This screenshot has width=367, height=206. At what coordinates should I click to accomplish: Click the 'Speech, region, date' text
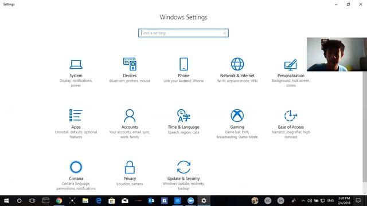coord(183,132)
